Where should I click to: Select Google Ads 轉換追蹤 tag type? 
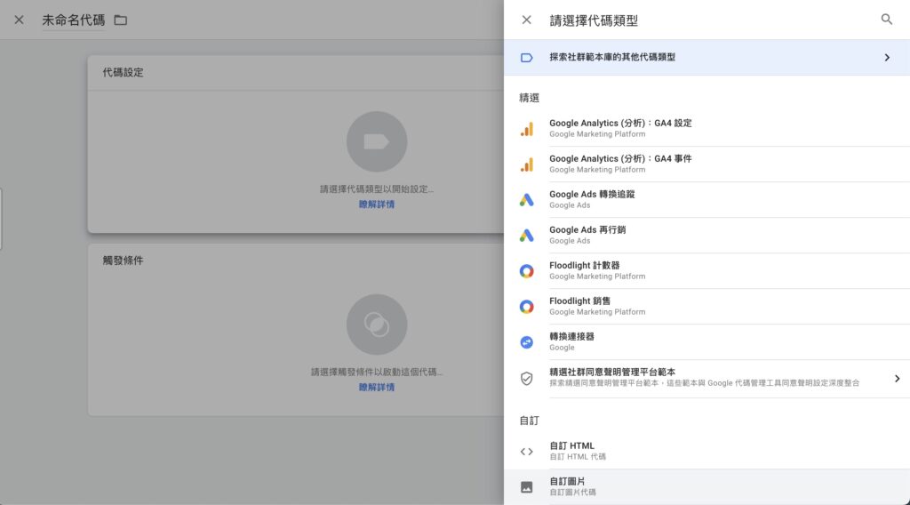[706, 199]
